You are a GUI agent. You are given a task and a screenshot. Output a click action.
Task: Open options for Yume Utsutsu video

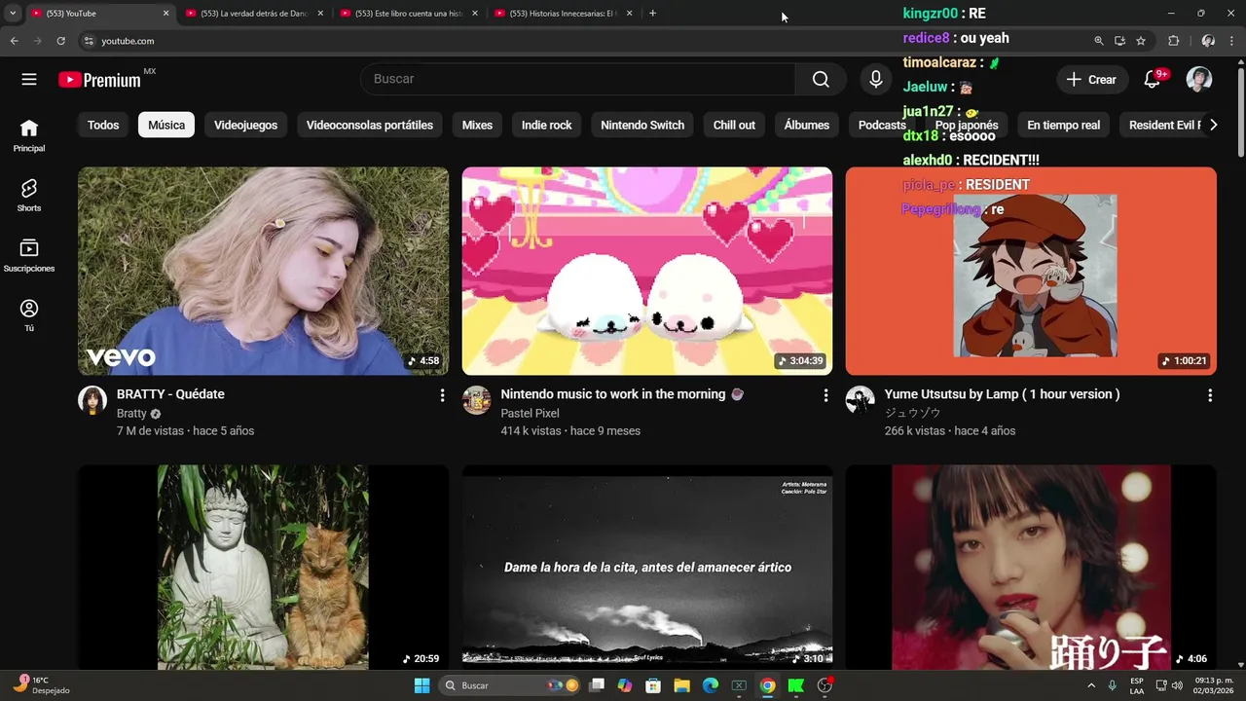point(1210,395)
